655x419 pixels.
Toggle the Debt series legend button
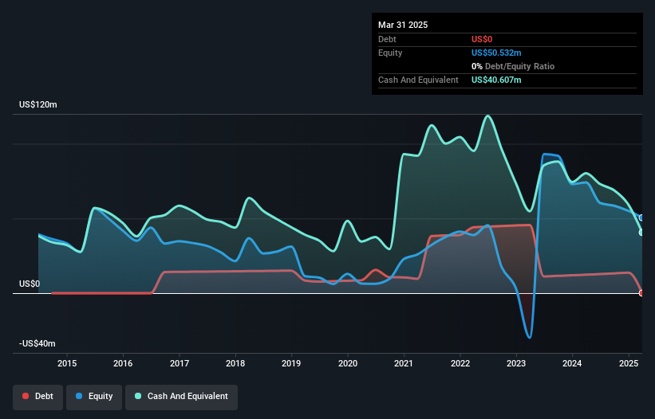37,397
